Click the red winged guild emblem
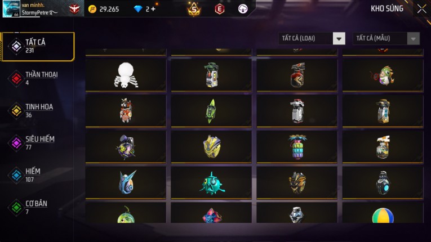431x242 pixels. tap(74, 9)
